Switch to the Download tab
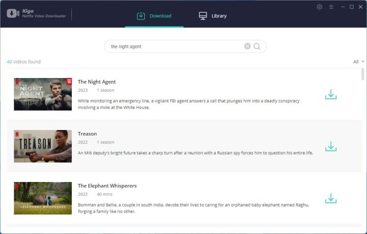 (x=154, y=16)
